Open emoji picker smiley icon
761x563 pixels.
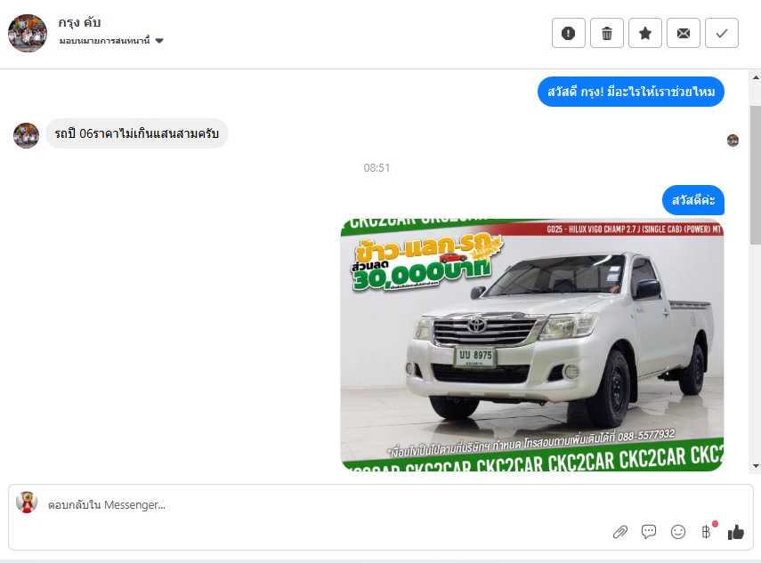pyautogui.click(x=678, y=532)
